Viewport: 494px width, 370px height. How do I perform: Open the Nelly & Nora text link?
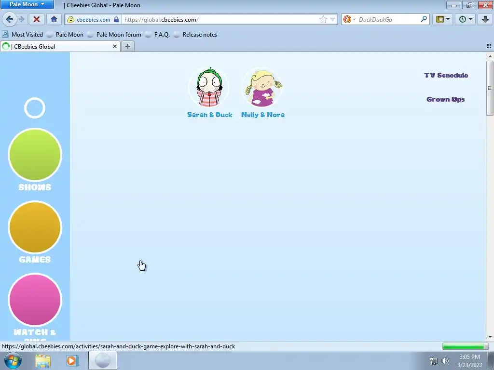[x=263, y=115]
